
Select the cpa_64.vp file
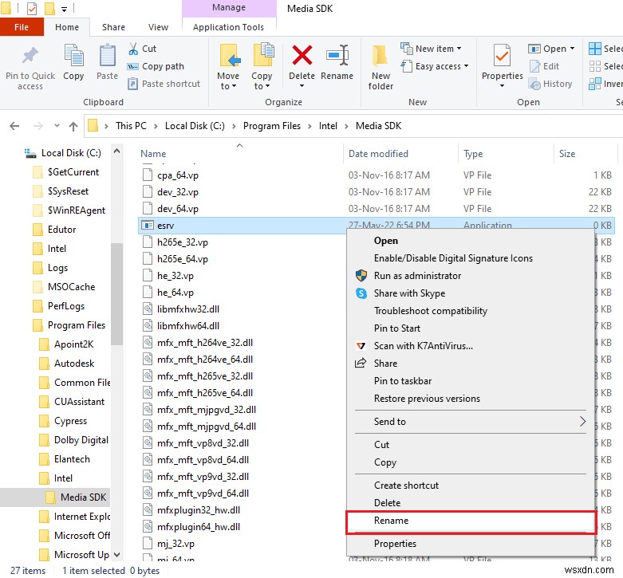click(x=178, y=175)
